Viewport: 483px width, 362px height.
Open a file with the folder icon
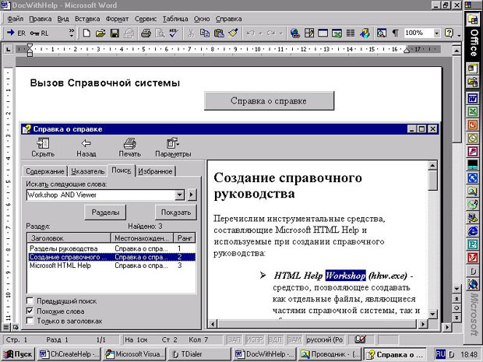pos(100,33)
